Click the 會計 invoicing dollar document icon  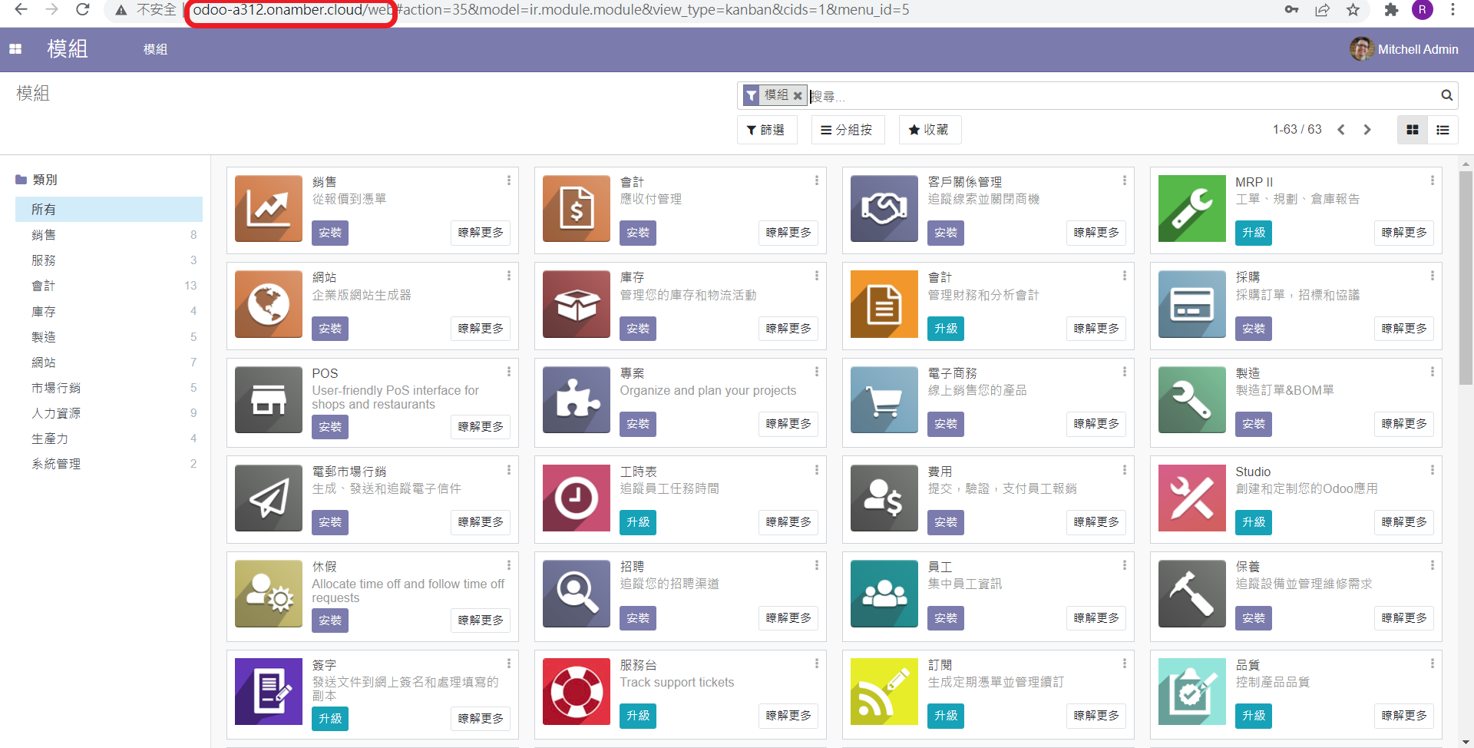point(576,209)
